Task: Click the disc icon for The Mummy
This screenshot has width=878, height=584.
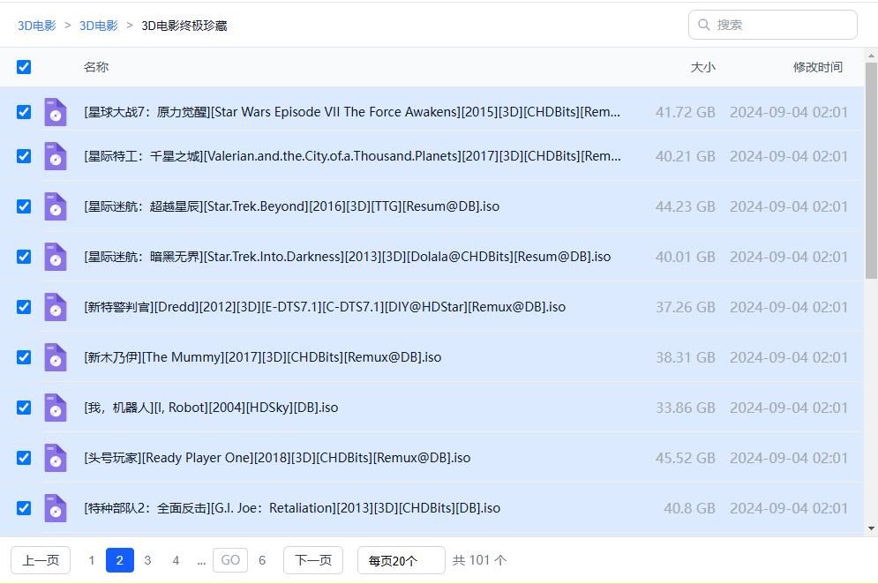Action: [x=56, y=357]
